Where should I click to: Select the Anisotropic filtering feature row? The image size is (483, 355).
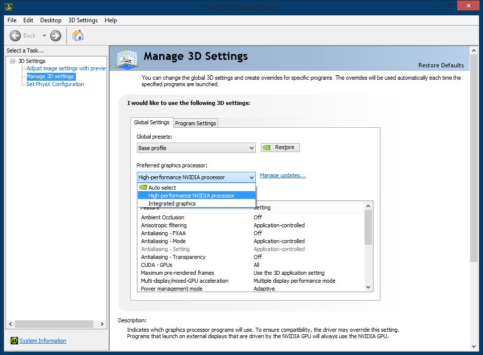tap(251, 225)
